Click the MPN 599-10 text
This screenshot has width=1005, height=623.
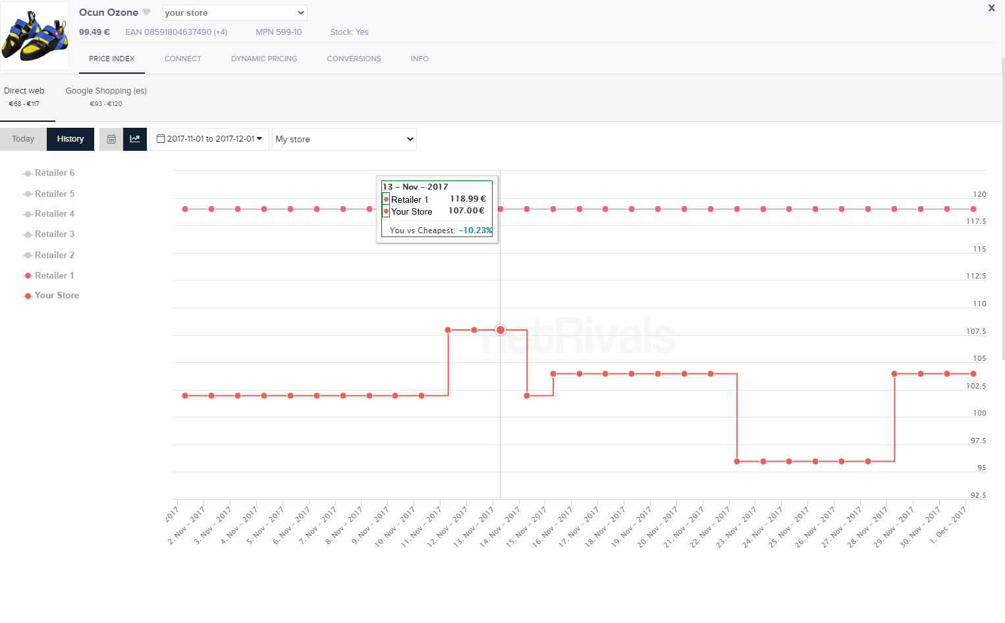click(279, 32)
